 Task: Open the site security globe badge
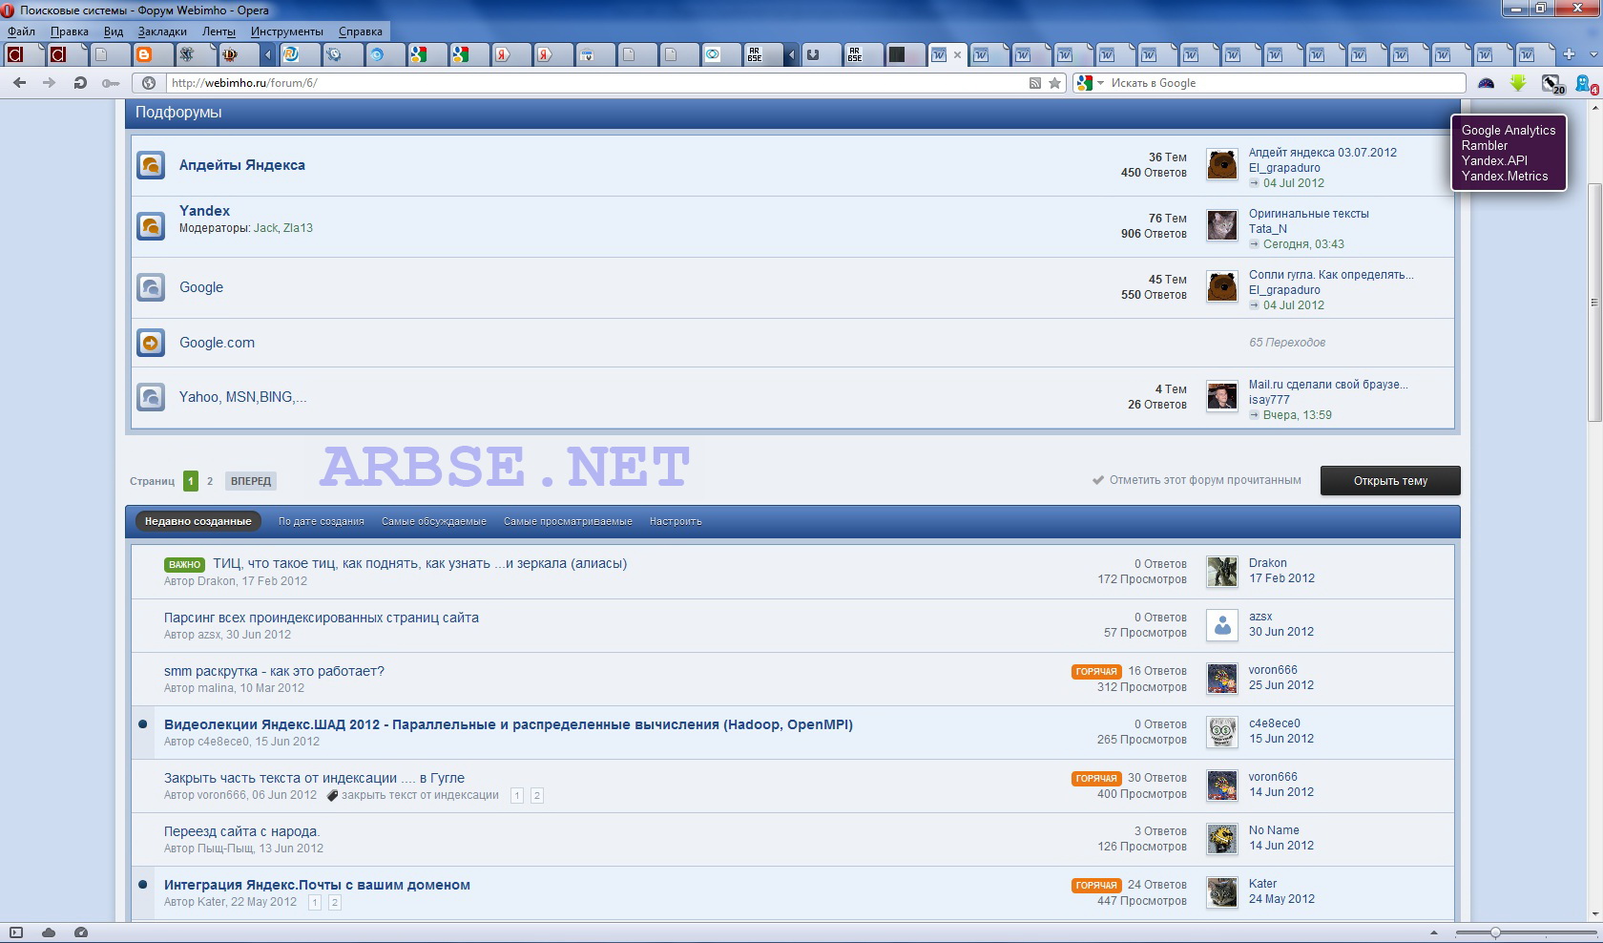pyautogui.click(x=149, y=83)
